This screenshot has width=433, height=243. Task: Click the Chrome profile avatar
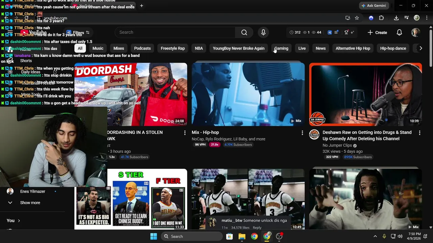(416, 18)
